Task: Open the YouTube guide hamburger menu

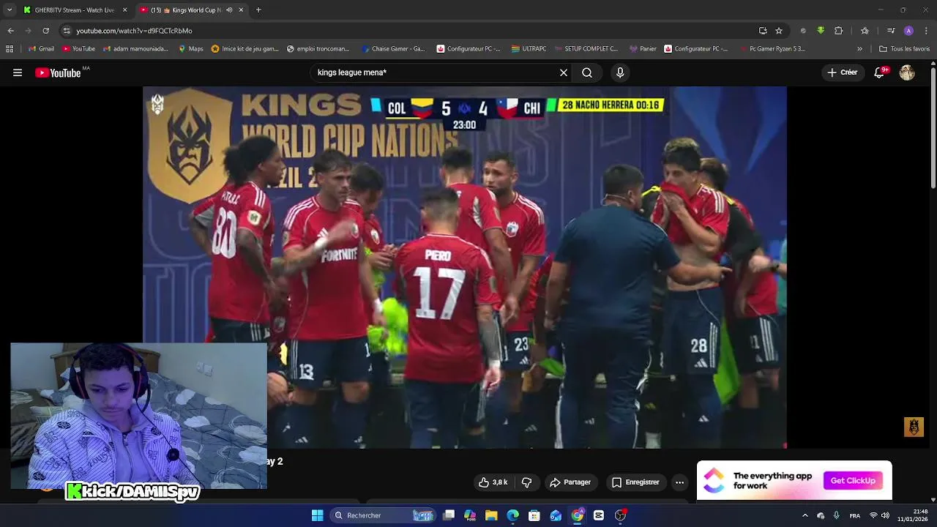Action: (x=18, y=72)
